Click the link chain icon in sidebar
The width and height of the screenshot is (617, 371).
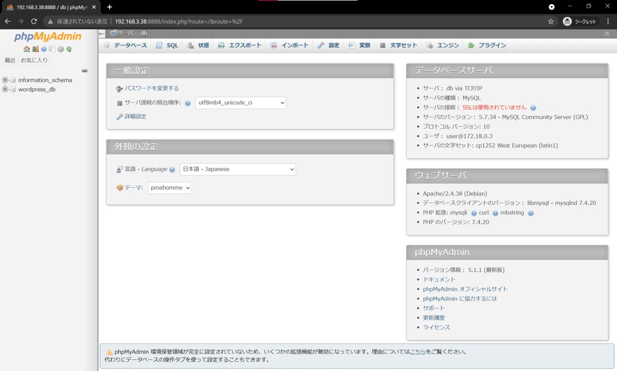click(x=85, y=71)
